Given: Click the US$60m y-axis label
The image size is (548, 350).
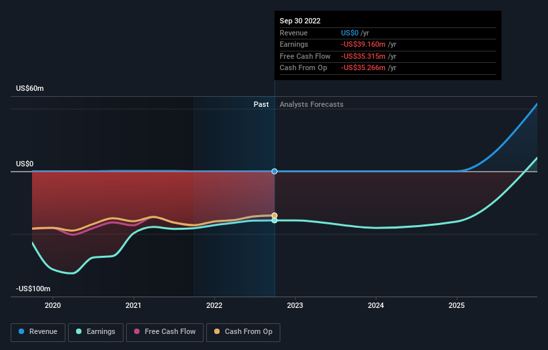Looking at the screenshot, I should 30,88.
